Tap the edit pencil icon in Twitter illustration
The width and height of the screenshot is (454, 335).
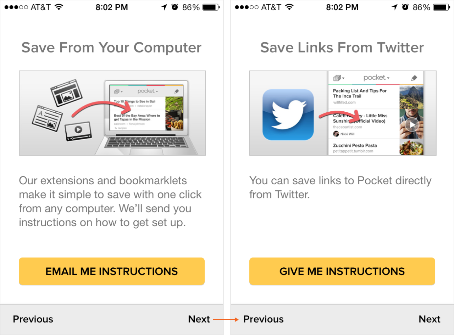[414, 78]
